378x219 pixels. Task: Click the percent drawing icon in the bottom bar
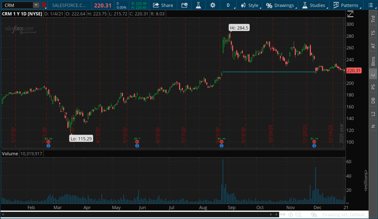[x=314, y=215]
